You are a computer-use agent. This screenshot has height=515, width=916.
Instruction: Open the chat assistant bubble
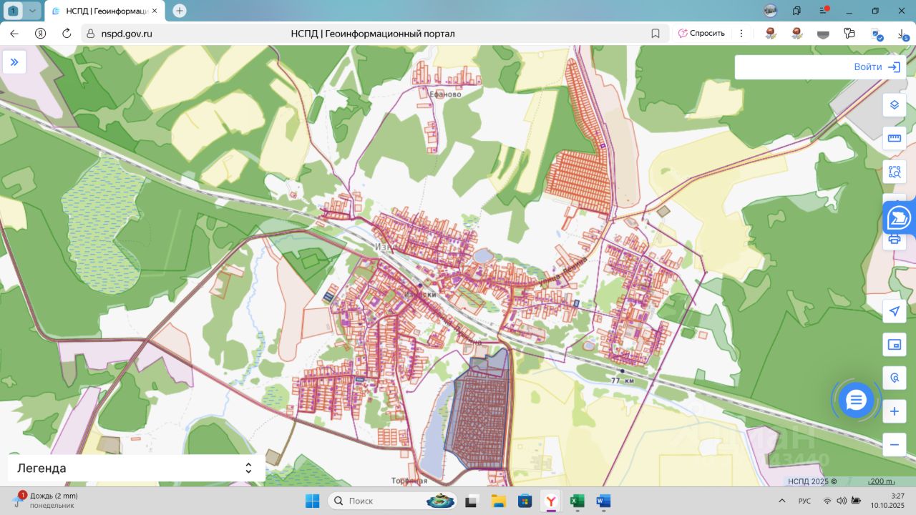(856, 401)
